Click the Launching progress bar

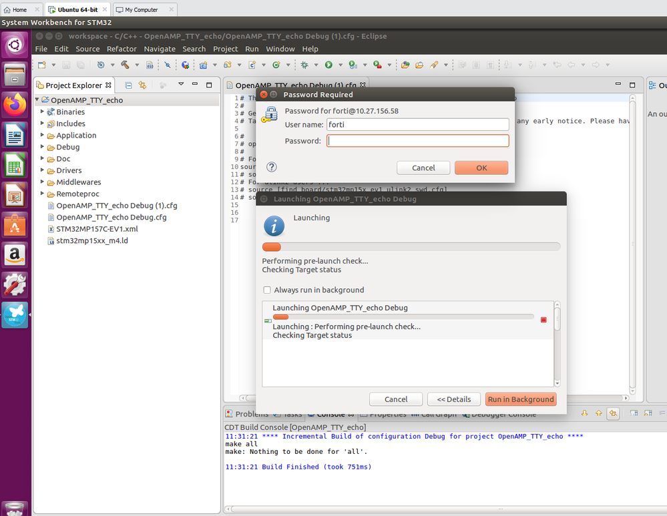[x=411, y=247]
